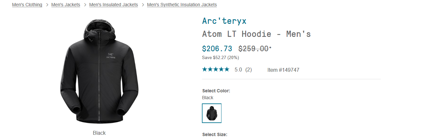Click the Item #149747 text
440x139 pixels.
click(283, 70)
